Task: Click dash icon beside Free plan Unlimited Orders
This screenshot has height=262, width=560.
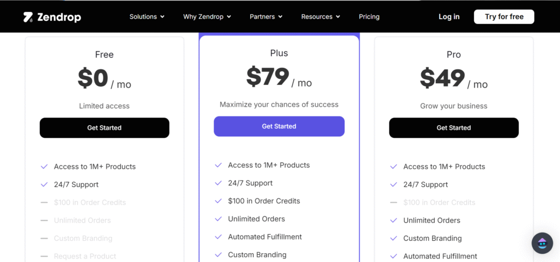Action: (44, 220)
